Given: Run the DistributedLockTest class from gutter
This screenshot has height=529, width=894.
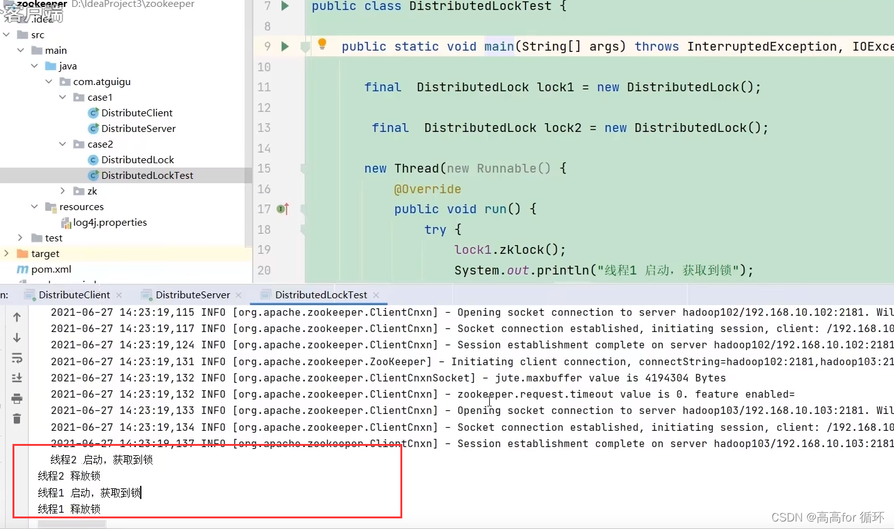Looking at the screenshot, I should 285,6.
